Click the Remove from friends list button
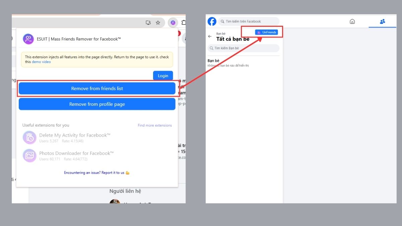Viewport: 402px width, 226px height. tap(97, 88)
